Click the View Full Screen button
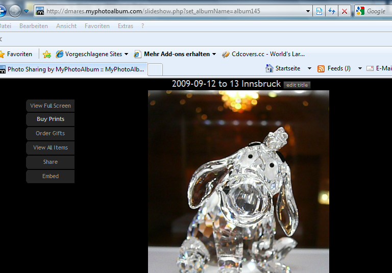 (51, 106)
